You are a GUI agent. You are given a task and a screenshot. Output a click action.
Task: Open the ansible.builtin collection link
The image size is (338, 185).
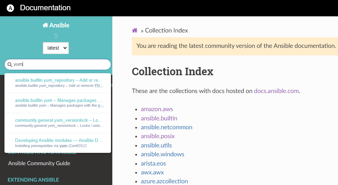159,118
